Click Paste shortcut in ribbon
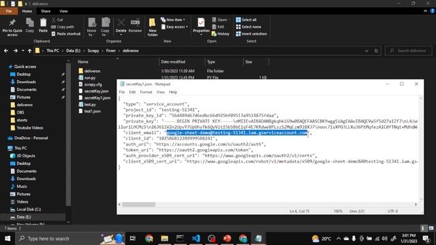This screenshot has width=436, height=245. pyautogui.click(x=66, y=34)
